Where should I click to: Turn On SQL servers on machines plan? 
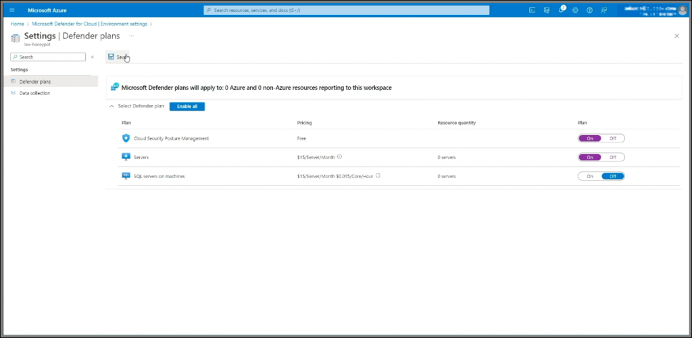click(x=590, y=176)
